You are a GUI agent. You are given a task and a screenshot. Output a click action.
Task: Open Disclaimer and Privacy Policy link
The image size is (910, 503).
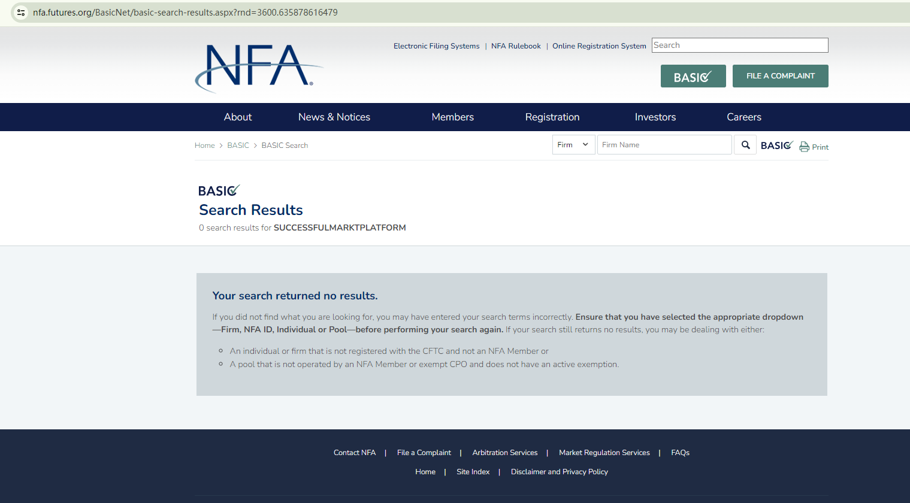560,472
